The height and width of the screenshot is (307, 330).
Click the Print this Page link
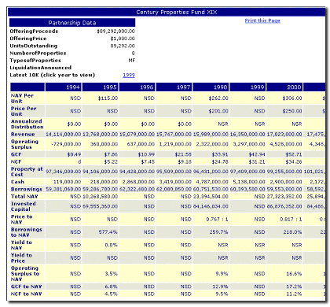(x=262, y=20)
